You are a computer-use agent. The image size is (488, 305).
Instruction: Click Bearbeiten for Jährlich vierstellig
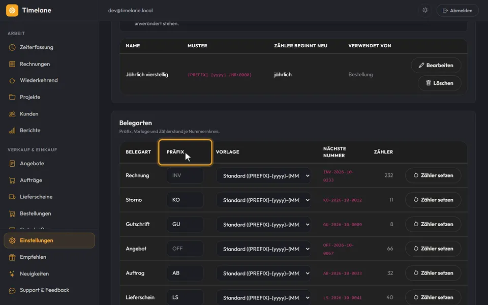[436, 66]
